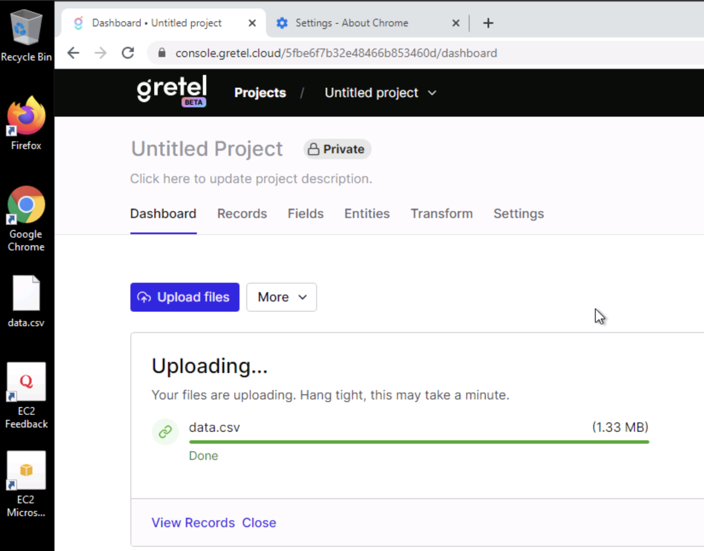Expand the Untitled project dropdown
This screenshot has width=704, height=551.
pos(381,92)
